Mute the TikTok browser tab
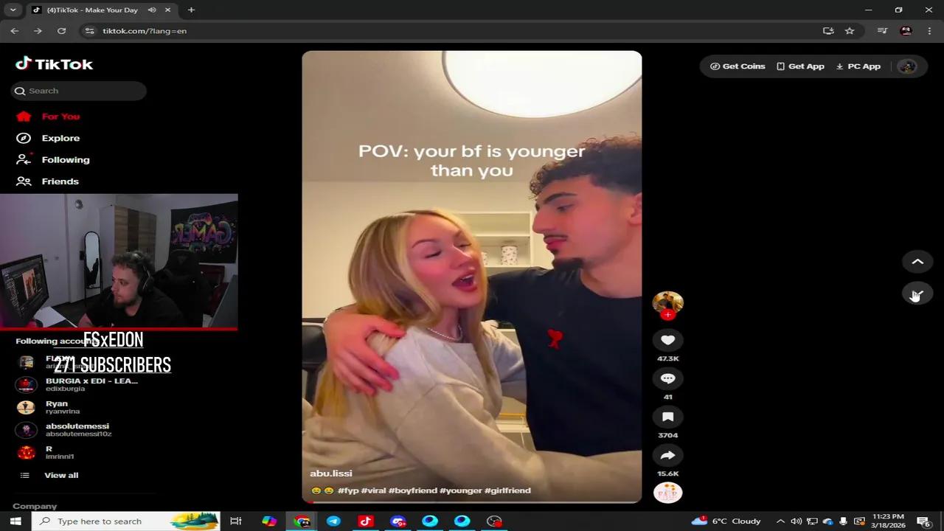This screenshot has width=944, height=531. pos(153,10)
